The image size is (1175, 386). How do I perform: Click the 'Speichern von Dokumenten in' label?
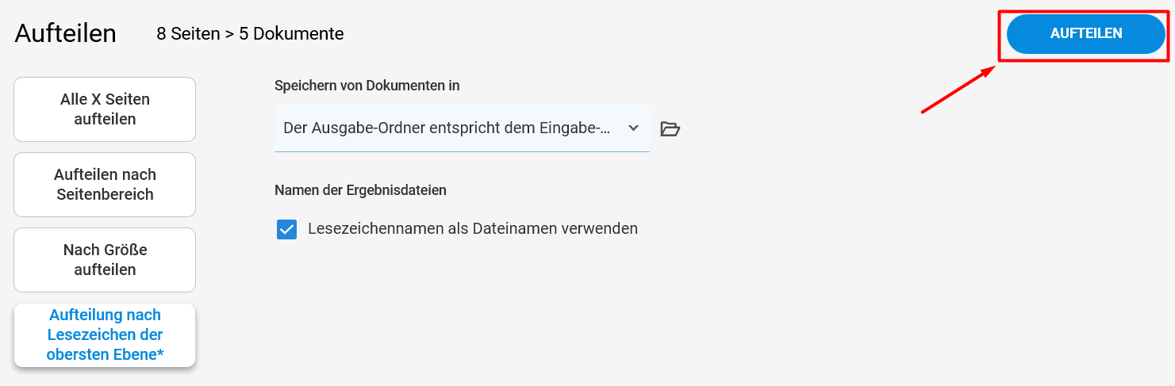point(367,86)
